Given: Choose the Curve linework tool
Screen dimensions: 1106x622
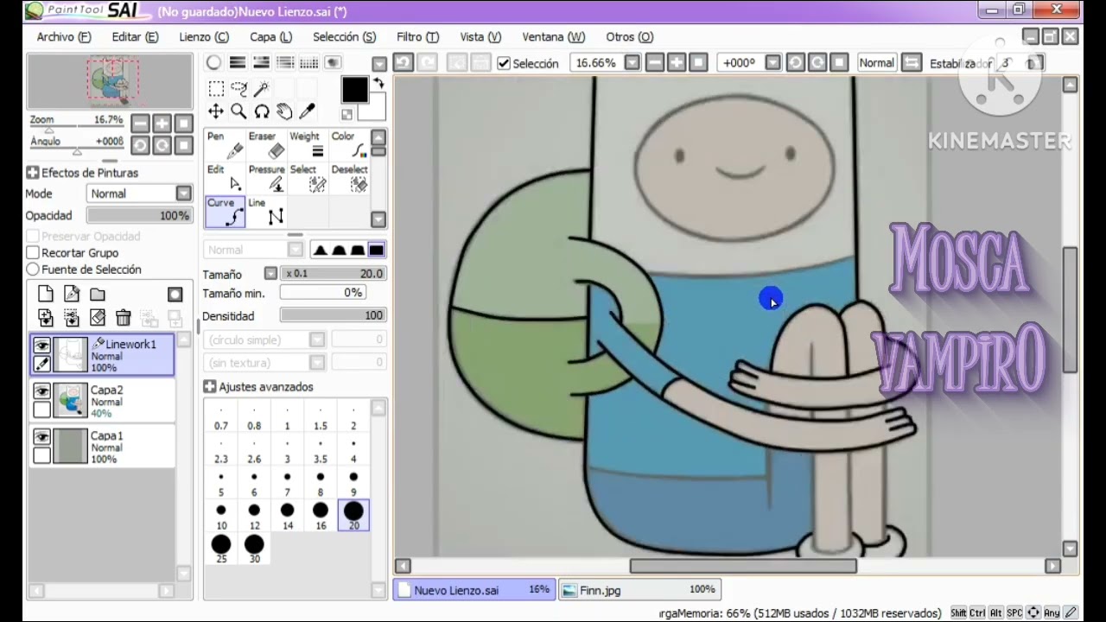Looking at the screenshot, I should click(225, 212).
